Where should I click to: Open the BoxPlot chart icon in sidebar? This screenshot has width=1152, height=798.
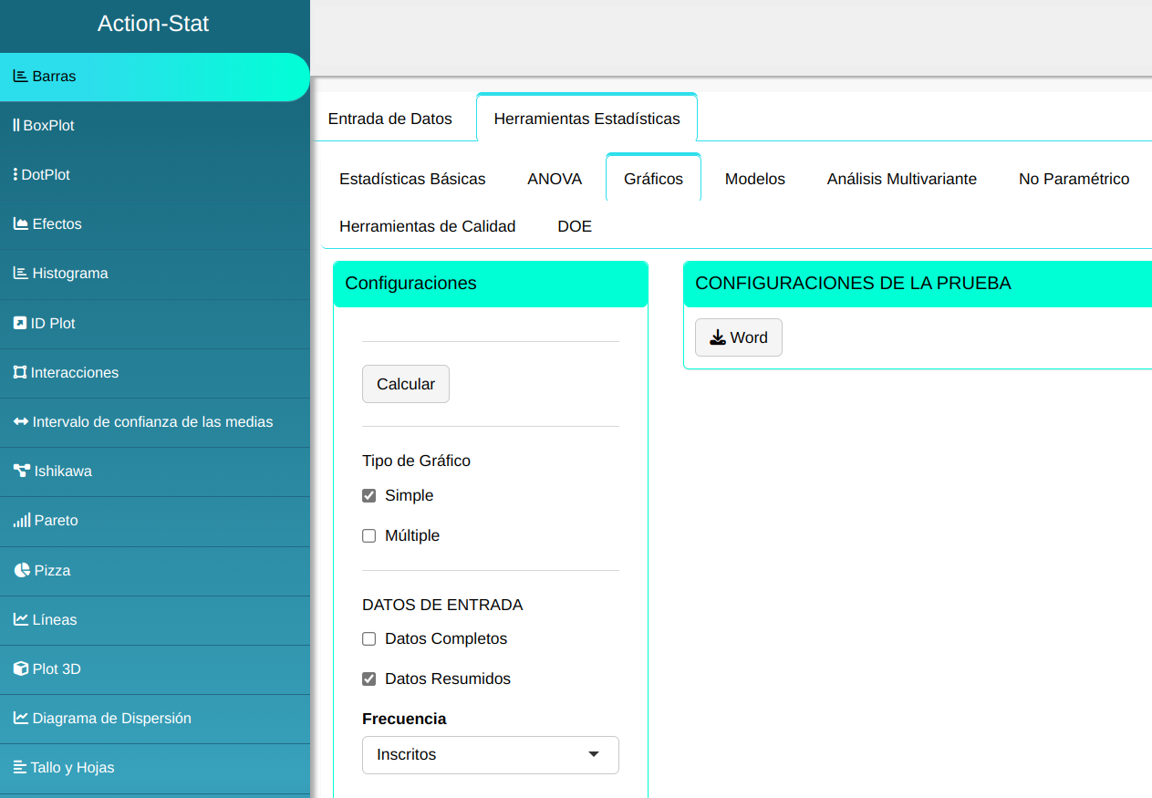pos(16,126)
